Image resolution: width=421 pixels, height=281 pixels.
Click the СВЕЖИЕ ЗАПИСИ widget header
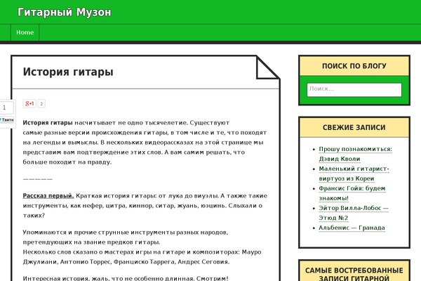click(354, 127)
